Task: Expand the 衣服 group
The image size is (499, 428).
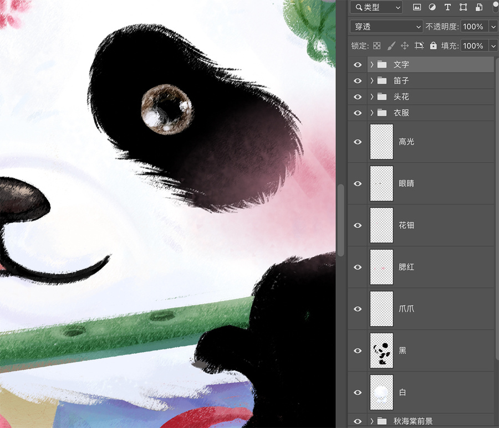Action: tap(371, 113)
